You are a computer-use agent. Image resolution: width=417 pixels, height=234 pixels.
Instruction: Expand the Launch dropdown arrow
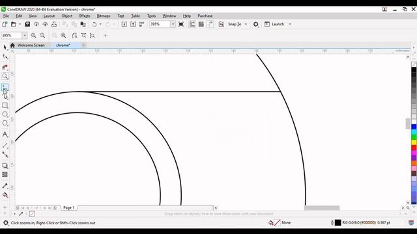pos(290,24)
